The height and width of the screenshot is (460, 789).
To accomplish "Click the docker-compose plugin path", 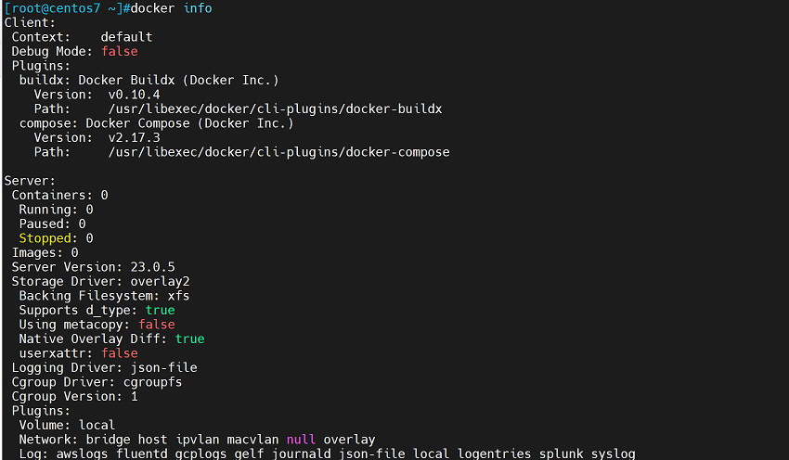I will [x=278, y=151].
